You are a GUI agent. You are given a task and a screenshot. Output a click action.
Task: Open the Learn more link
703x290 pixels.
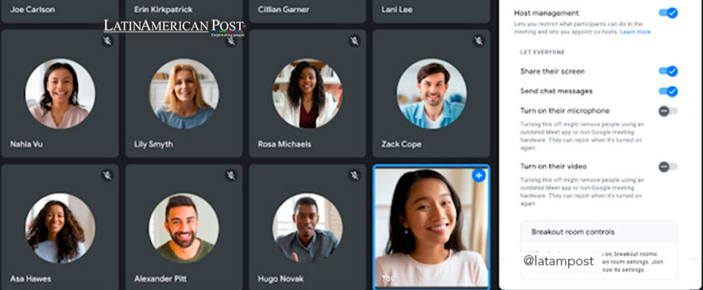point(636,32)
